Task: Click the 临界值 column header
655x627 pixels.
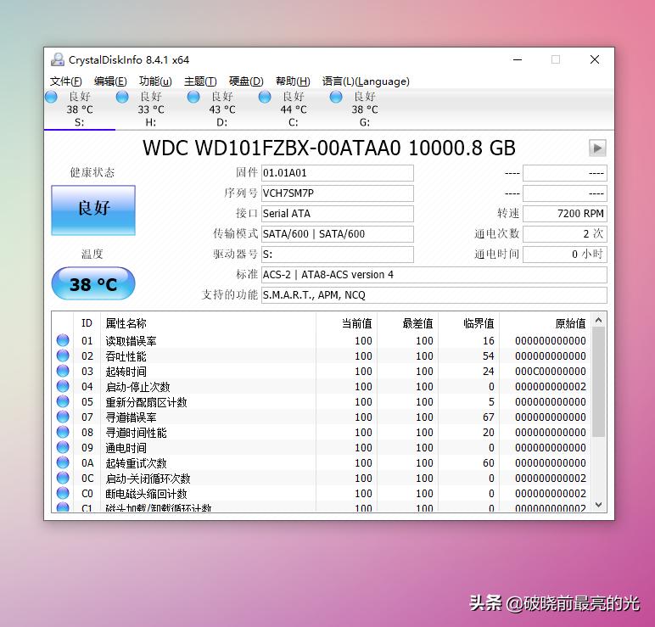Action: (468, 323)
